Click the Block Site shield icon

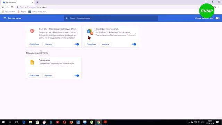(x=32, y=31)
